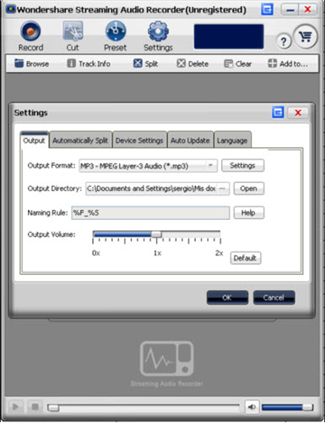Open the Cut tool
Screen dimensions: 325x423
coord(73,36)
